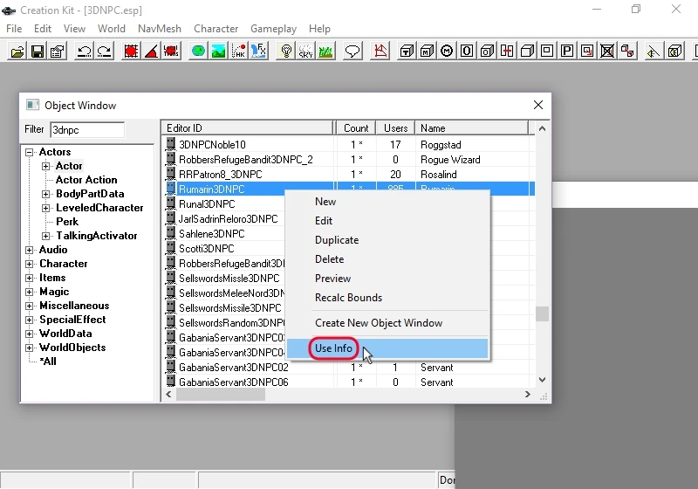
Task: Click the vertical scrollbar thumb in object list
Action: click(542, 313)
